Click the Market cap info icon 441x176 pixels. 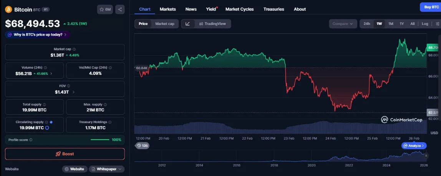point(74,49)
